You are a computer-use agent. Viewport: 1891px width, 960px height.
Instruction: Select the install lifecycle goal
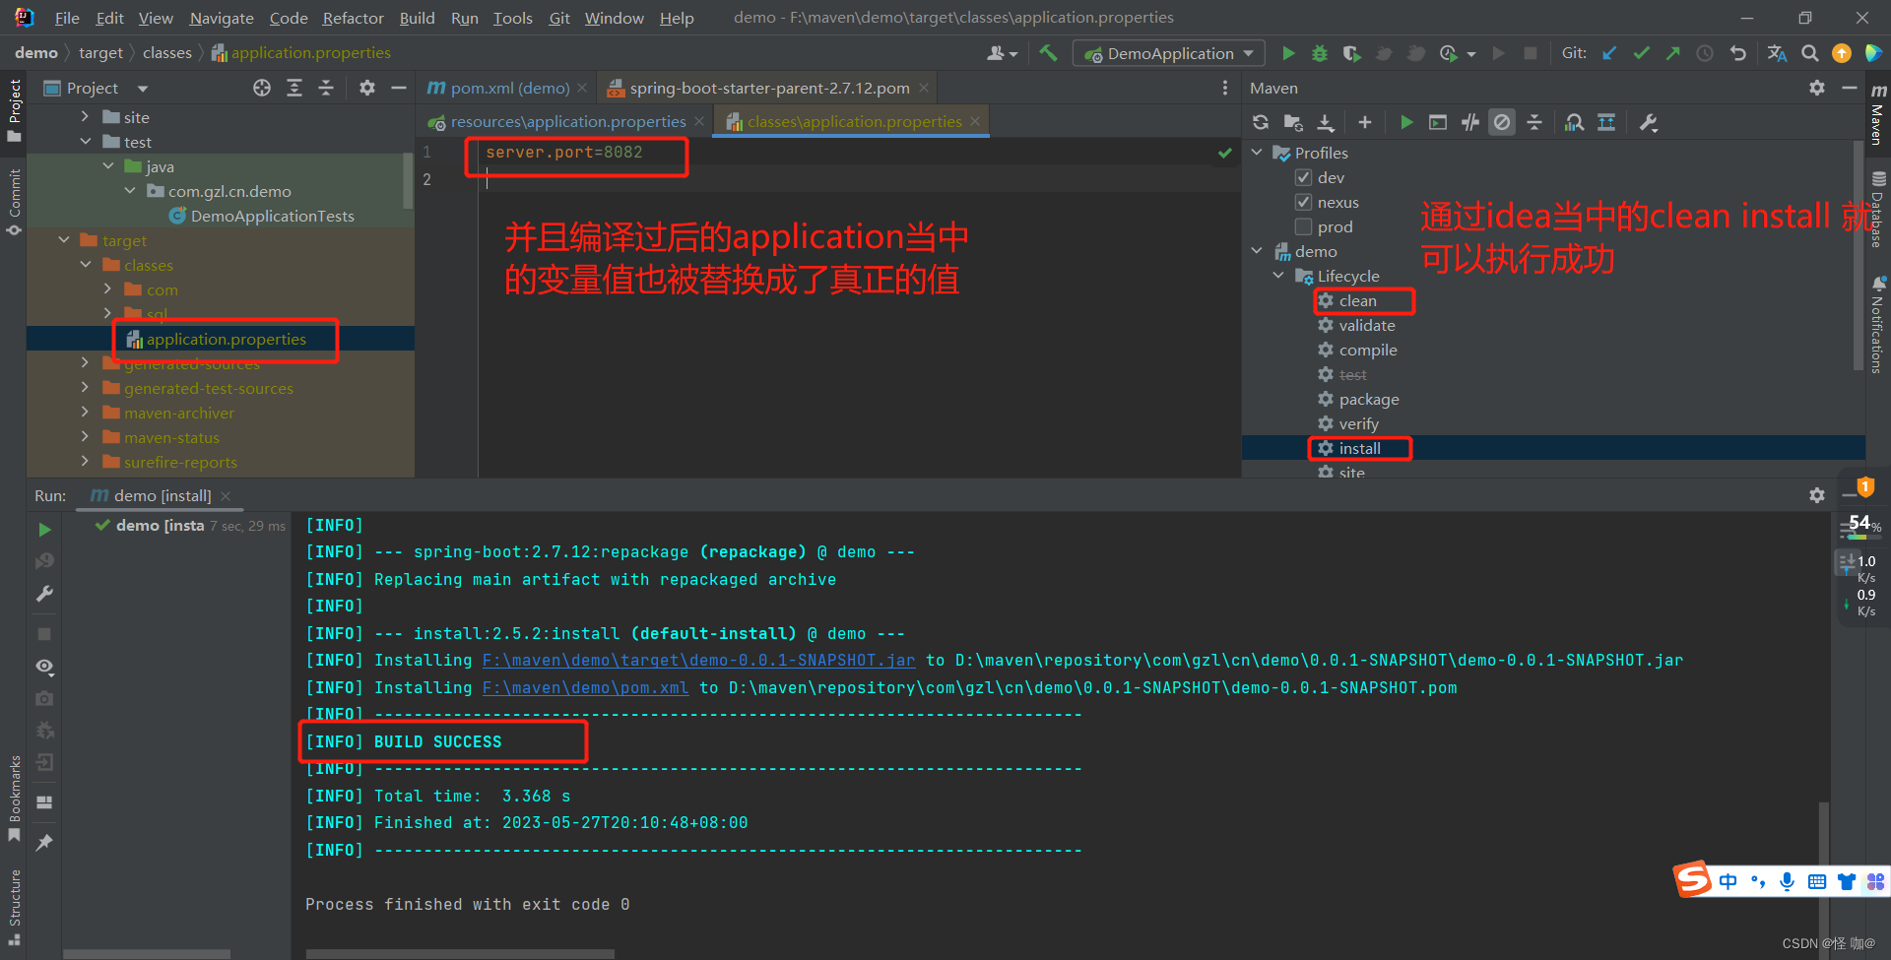[x=1359, y=448]
